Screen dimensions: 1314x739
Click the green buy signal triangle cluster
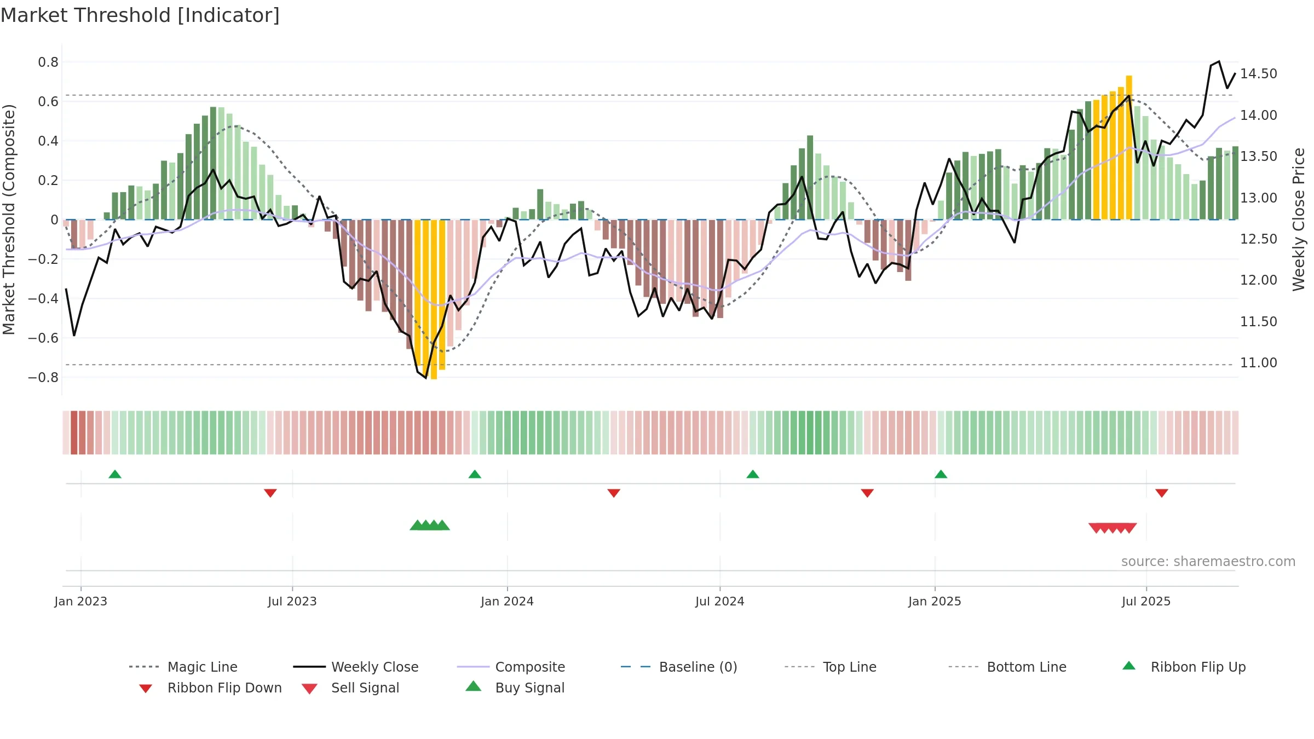(430, 525)
